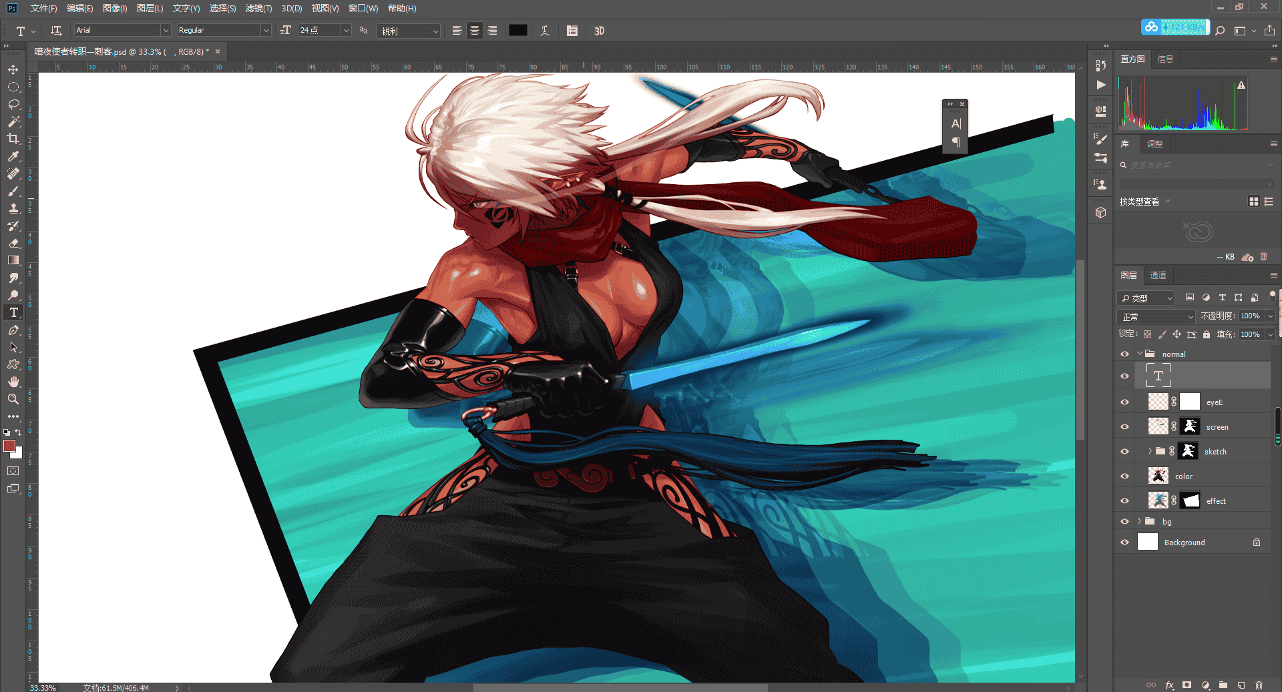Open the 正常 blend mode dropdown
The image size is (1282, 692).
coord(1156,316)
